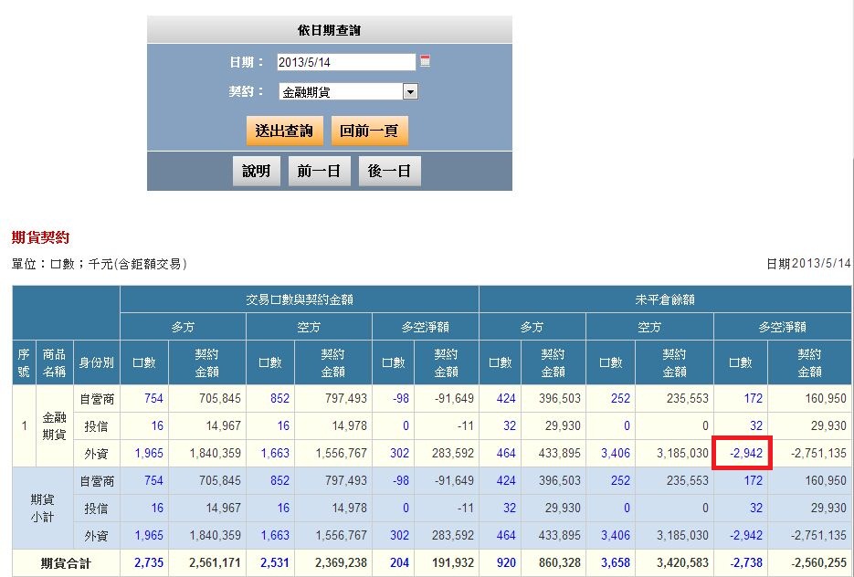The width and height of the screenshot is (854, 577).
Task: Click 金融期貨 自營商 long amount 705,845
Action: pos(219,398)
